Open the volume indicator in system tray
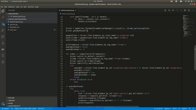This screenshot has height=110, width=196. (x=189, y=1)
